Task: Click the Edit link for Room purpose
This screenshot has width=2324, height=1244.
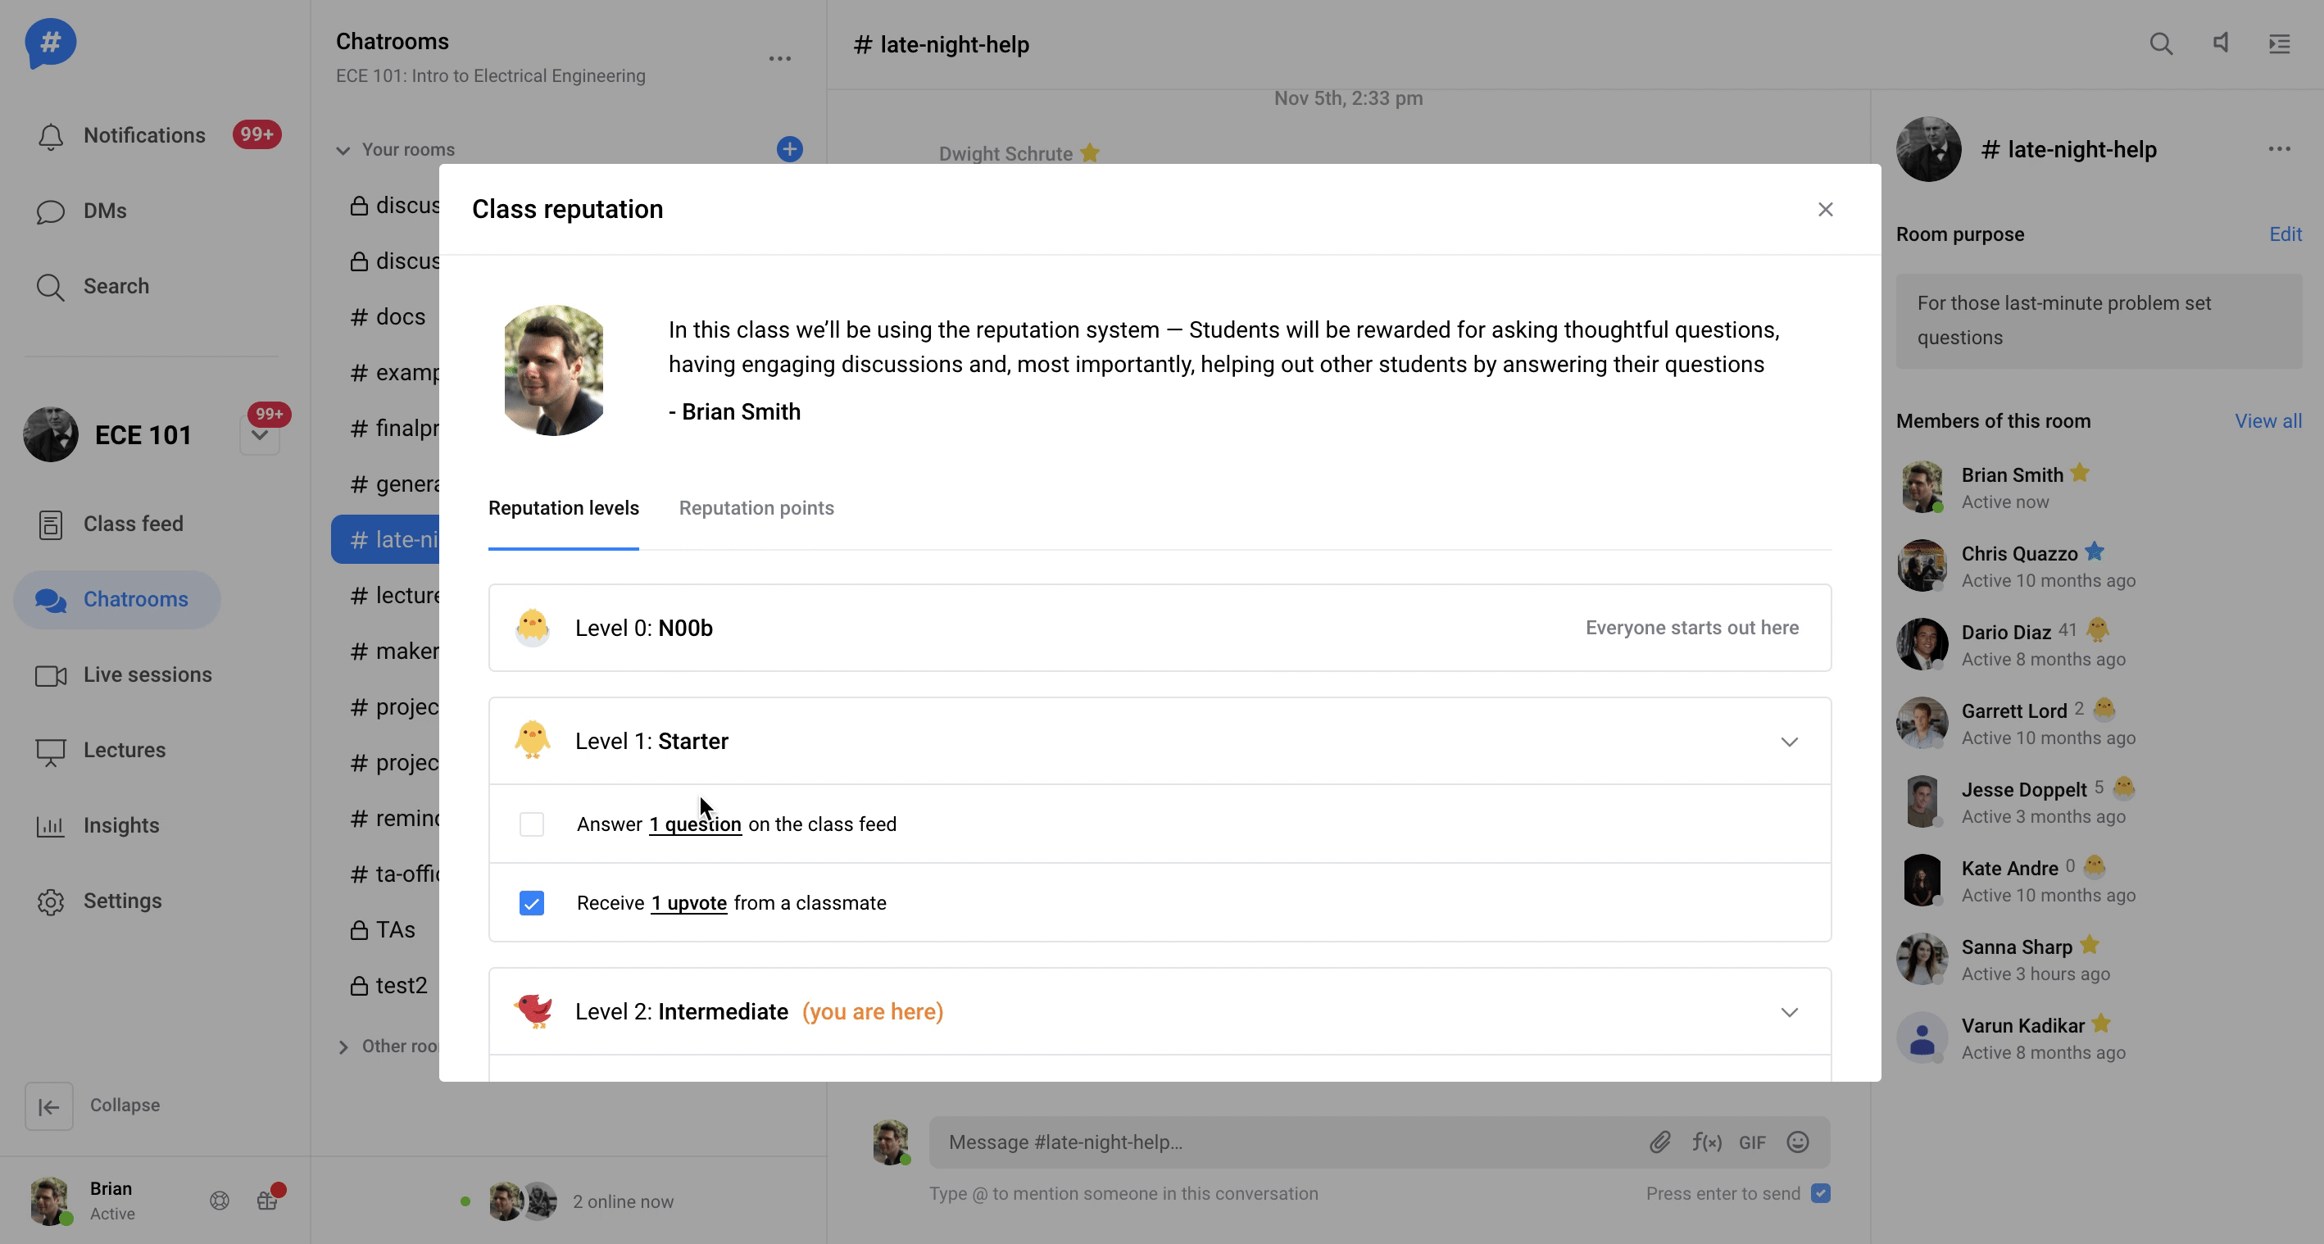Action: coord(2285,234)
